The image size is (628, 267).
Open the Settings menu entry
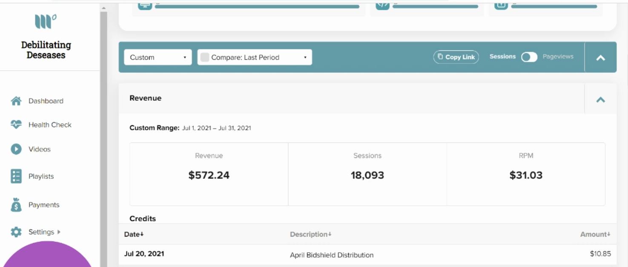tap(41, 232)
